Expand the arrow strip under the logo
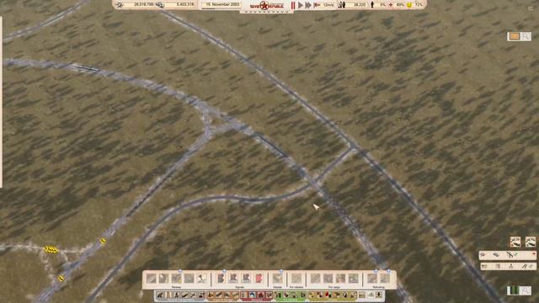This screenshot has height=303, width=539. pyautogui.click(x=266, y=11)
